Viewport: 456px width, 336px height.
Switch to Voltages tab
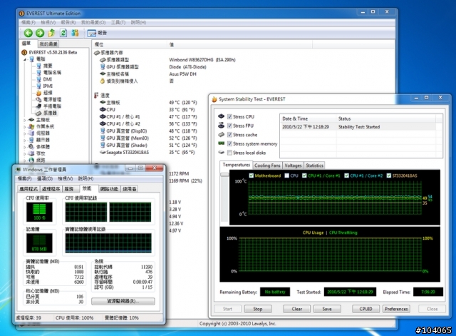(293, 166)
